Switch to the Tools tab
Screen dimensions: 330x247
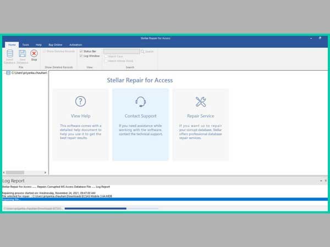click(26, 45)
